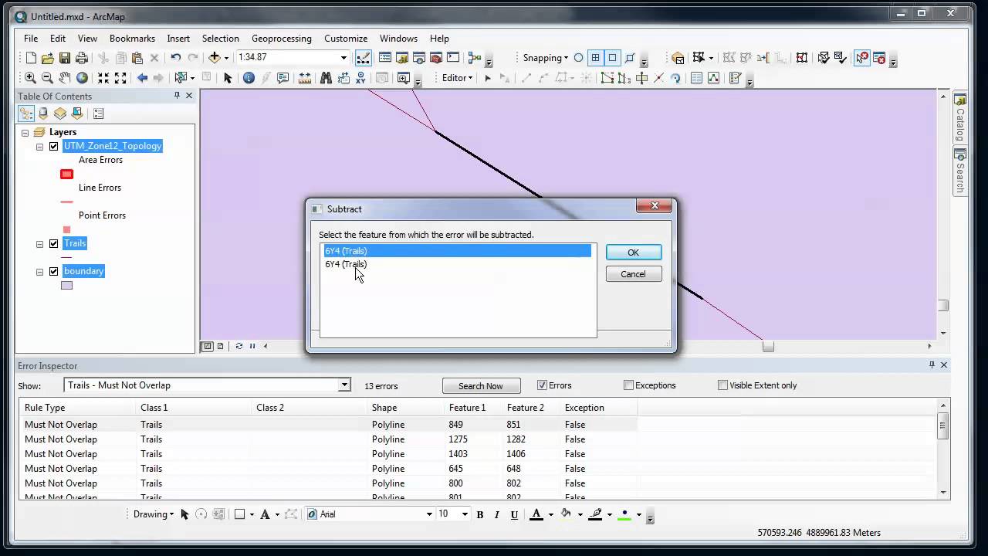988x556 pixels.
Task: Click the Search Now button
Action: tap(481, 386)
